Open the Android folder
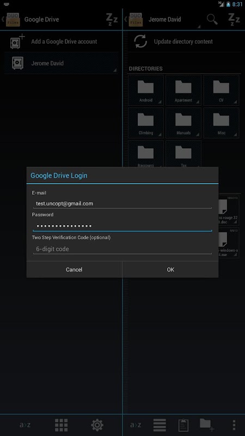The height and width of the screenshot is (436, 245). pos(146,90)
